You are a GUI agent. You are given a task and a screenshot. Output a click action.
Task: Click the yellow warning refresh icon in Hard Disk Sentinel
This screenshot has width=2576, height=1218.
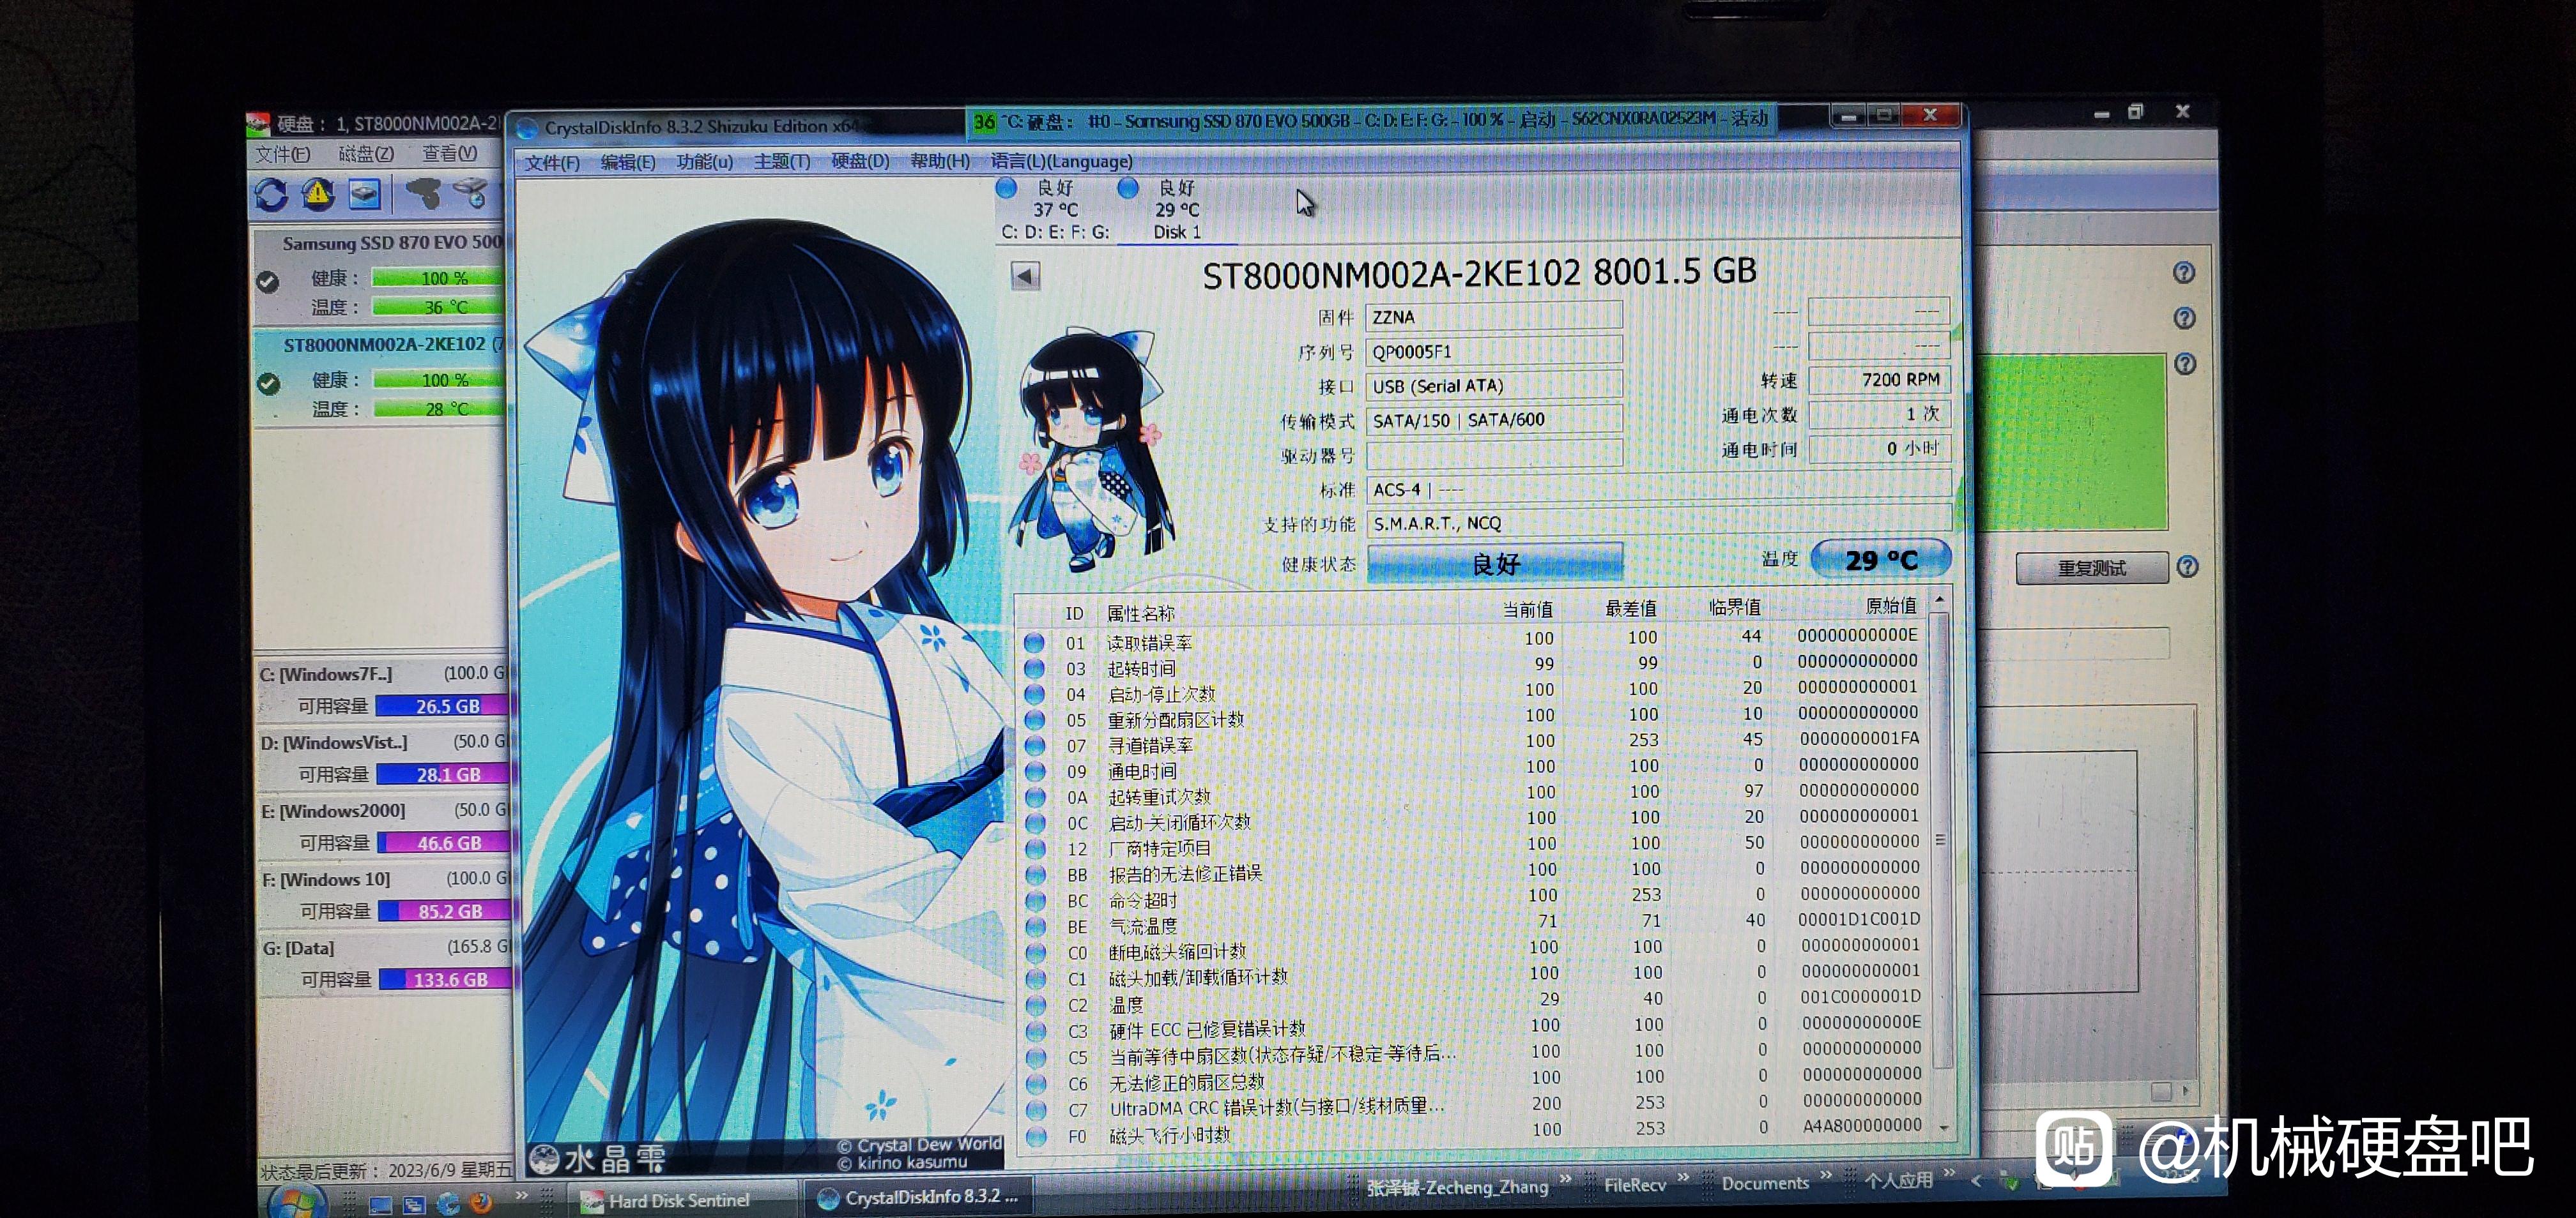[318, 193]
